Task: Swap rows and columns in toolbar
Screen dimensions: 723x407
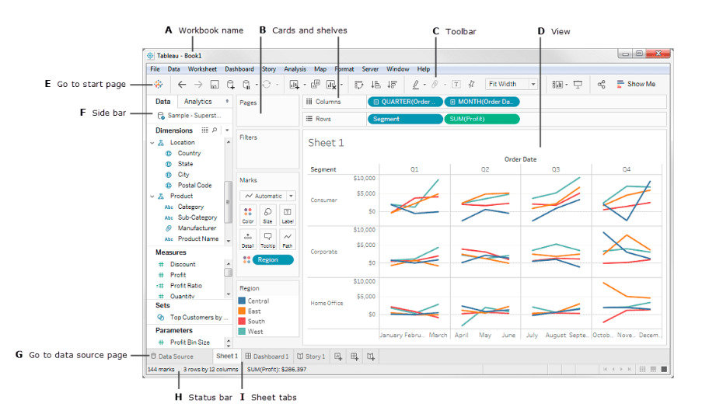Action: coord(358,85)
